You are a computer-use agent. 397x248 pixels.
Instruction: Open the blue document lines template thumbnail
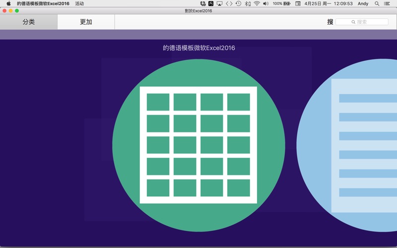pos(347,145)
